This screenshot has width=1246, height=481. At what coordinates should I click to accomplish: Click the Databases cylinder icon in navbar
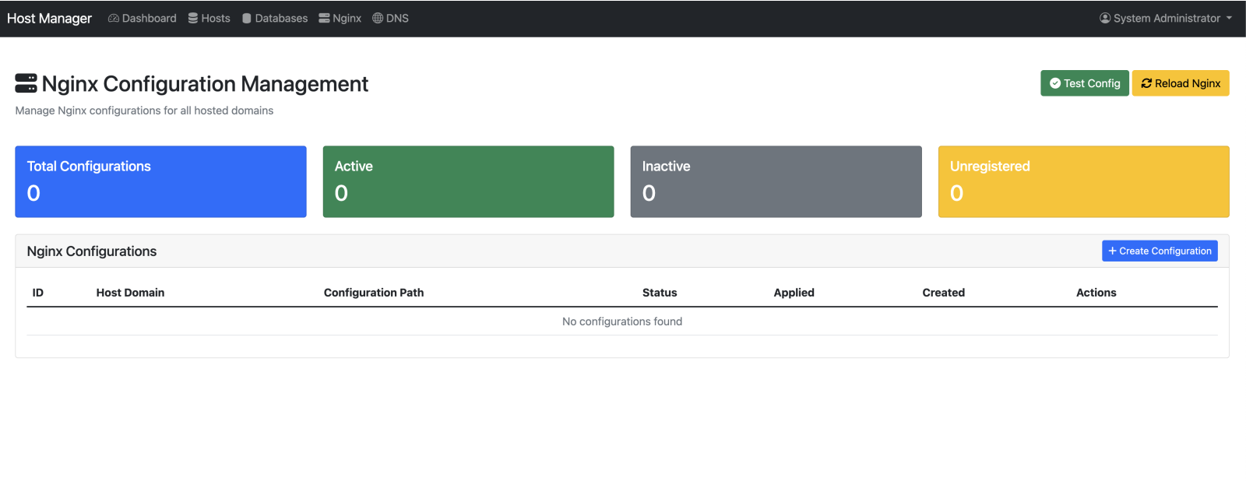(247, 18)
